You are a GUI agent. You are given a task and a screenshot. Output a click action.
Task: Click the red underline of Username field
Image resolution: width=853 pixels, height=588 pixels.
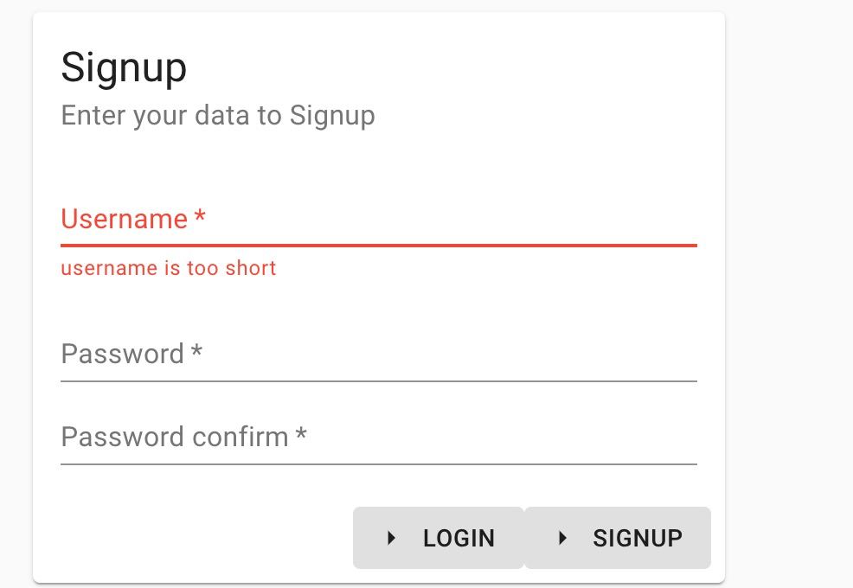click(x=378, y=246)
